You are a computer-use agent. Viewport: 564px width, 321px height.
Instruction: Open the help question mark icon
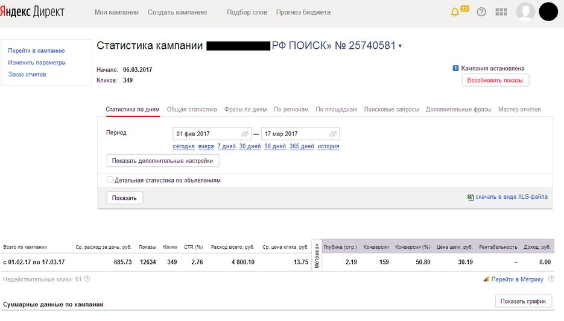click(x=481, y=12)
